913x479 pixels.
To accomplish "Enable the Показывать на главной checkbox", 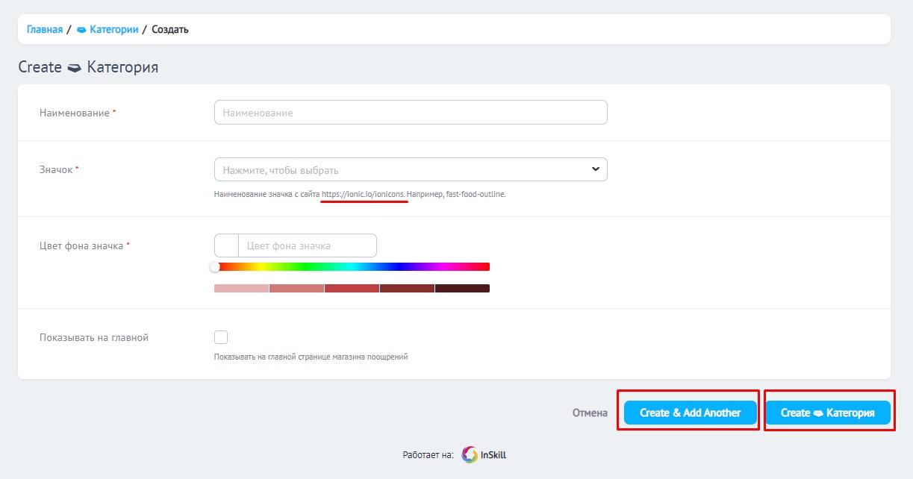I will pyautogui.click(x=221, y=337).
